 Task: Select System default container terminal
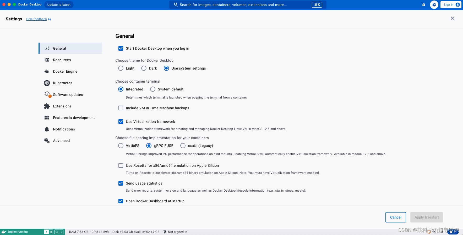(153, 89)
